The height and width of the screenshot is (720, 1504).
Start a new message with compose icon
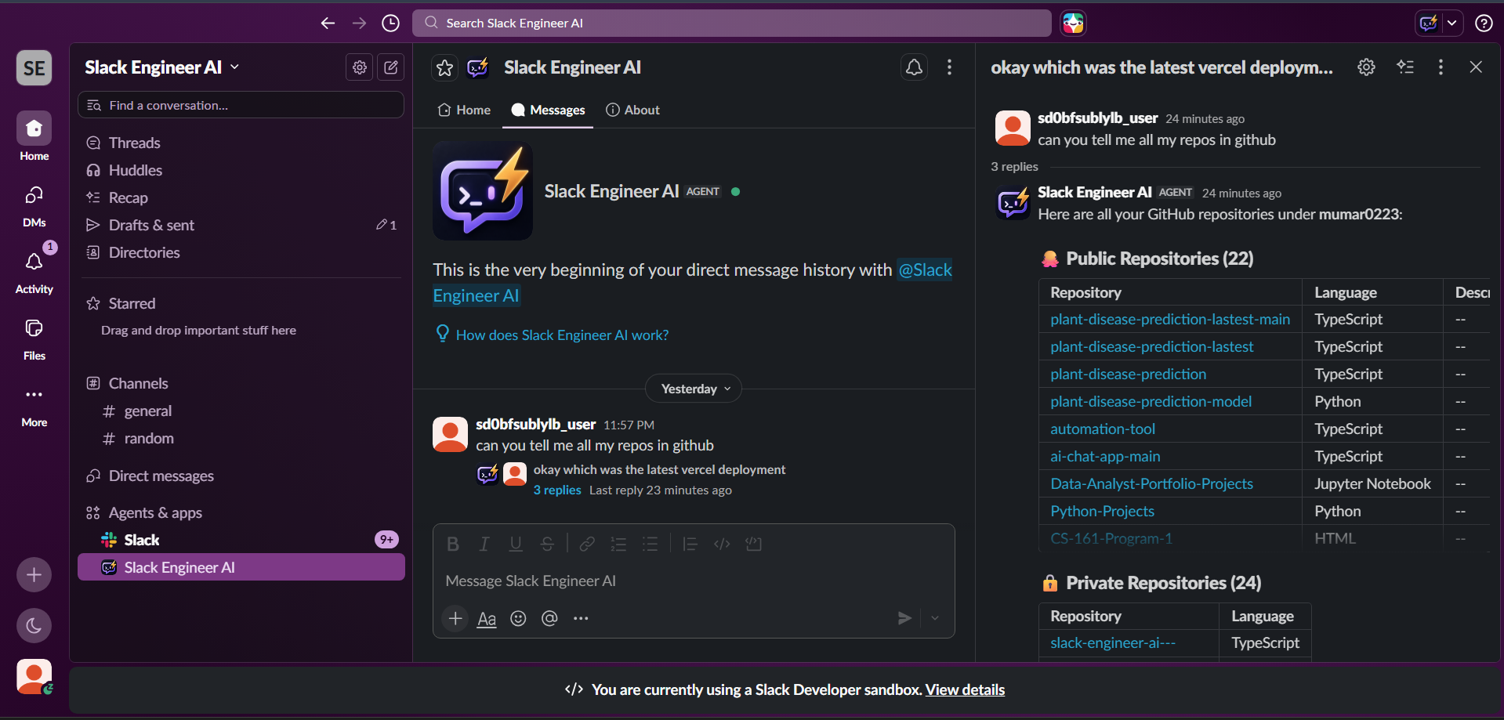(391, 67)
